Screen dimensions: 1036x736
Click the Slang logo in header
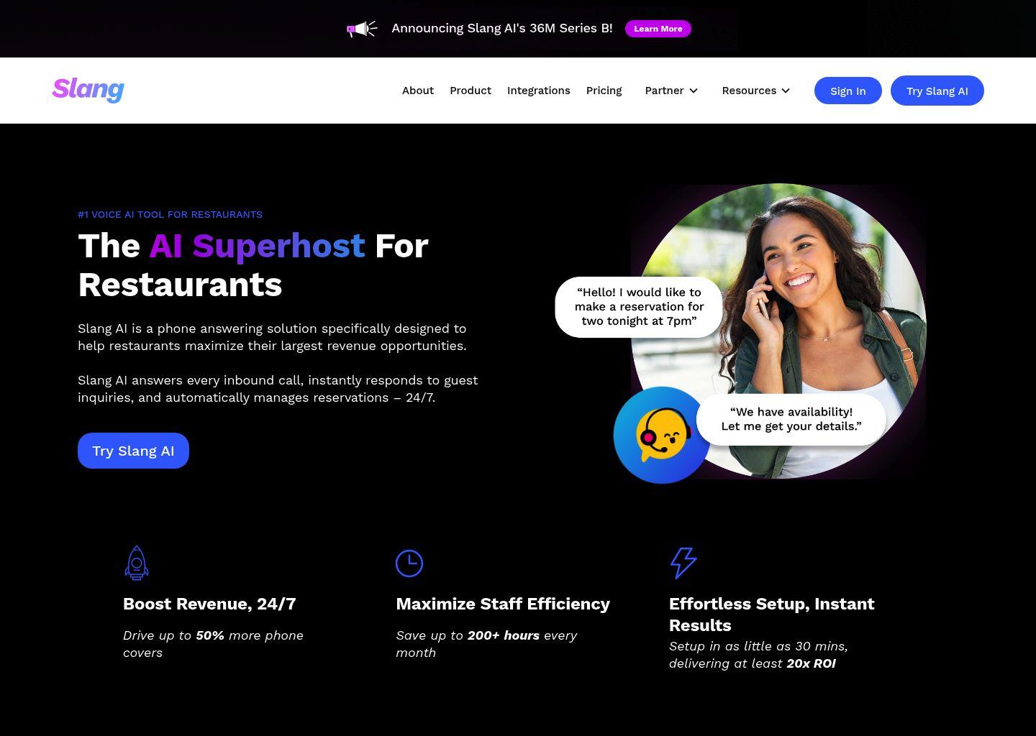88,90
